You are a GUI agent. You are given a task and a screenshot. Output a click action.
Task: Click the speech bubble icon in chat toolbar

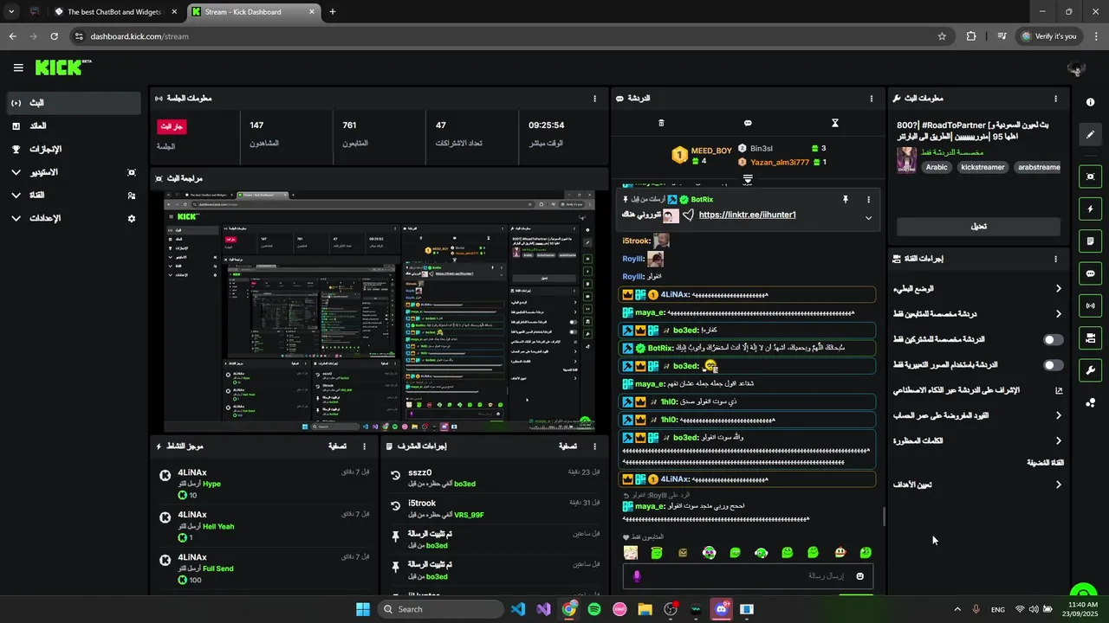[748, 123]
